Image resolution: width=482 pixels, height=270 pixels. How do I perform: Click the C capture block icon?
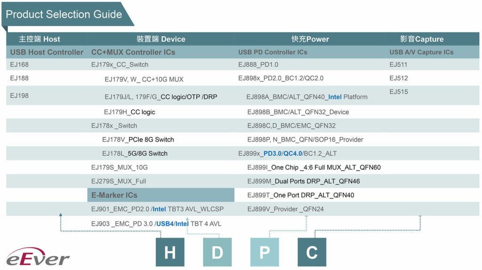tap(312, 252)
